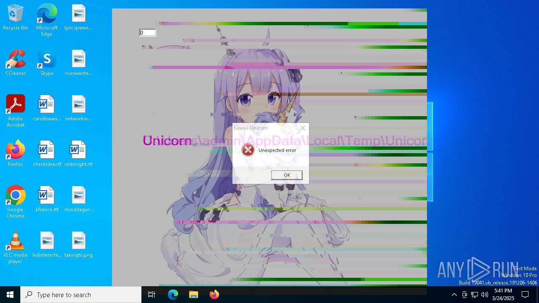Click OK in the Kawaii-Unicorn error dialog
Viewport: 539px width, 303px height.
(287, 175)
